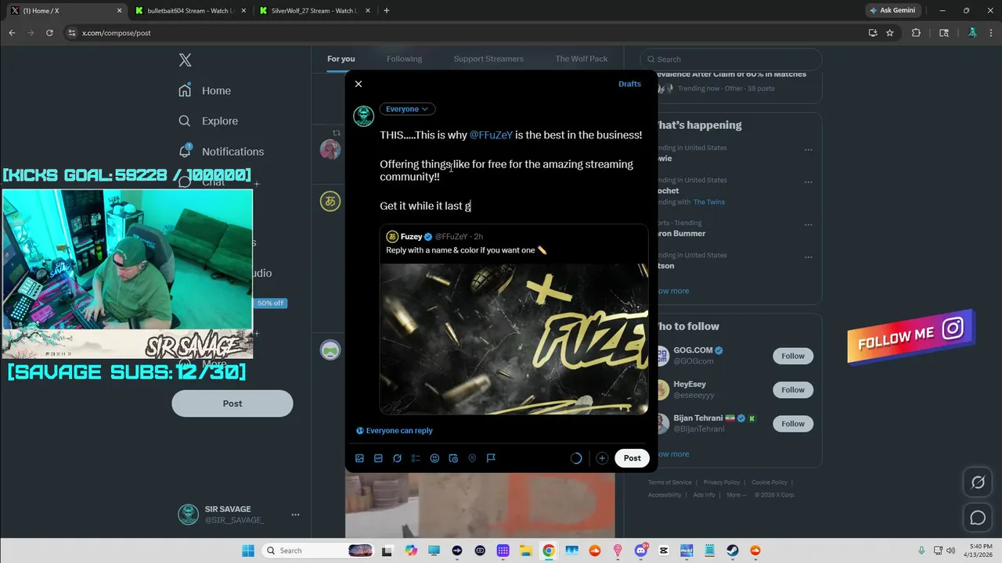Image resolution: width=1002 pixels, height=563 pixels.
Task: Click Everyone can reply setting
Action: (x=395, y=431)
